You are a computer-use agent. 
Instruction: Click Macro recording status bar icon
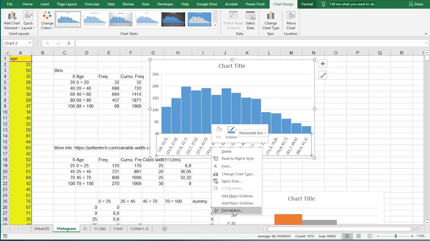click(x=5, y=236)
